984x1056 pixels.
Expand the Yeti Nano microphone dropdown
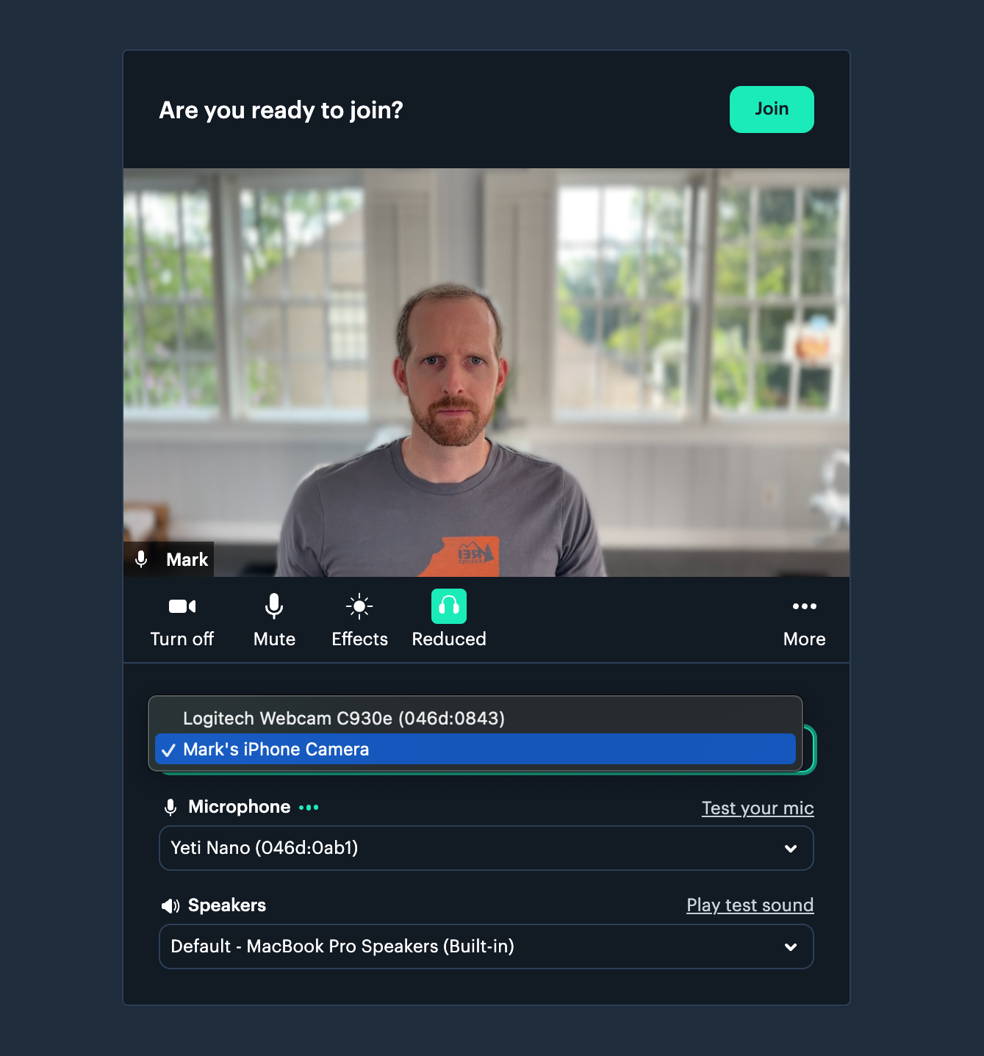tap(486, 848)
